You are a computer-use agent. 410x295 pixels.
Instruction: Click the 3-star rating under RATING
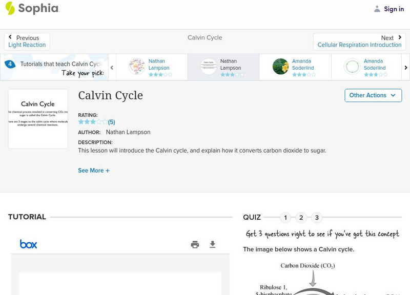pyautogui.click(x=93, y=122)
